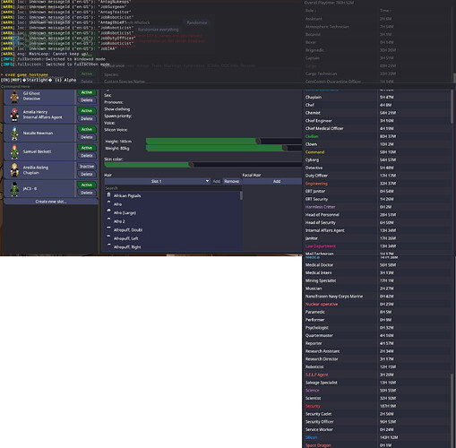The image size is (456, 448).
Task: Select the pink Law Department row
Action: tap(377, 246)
